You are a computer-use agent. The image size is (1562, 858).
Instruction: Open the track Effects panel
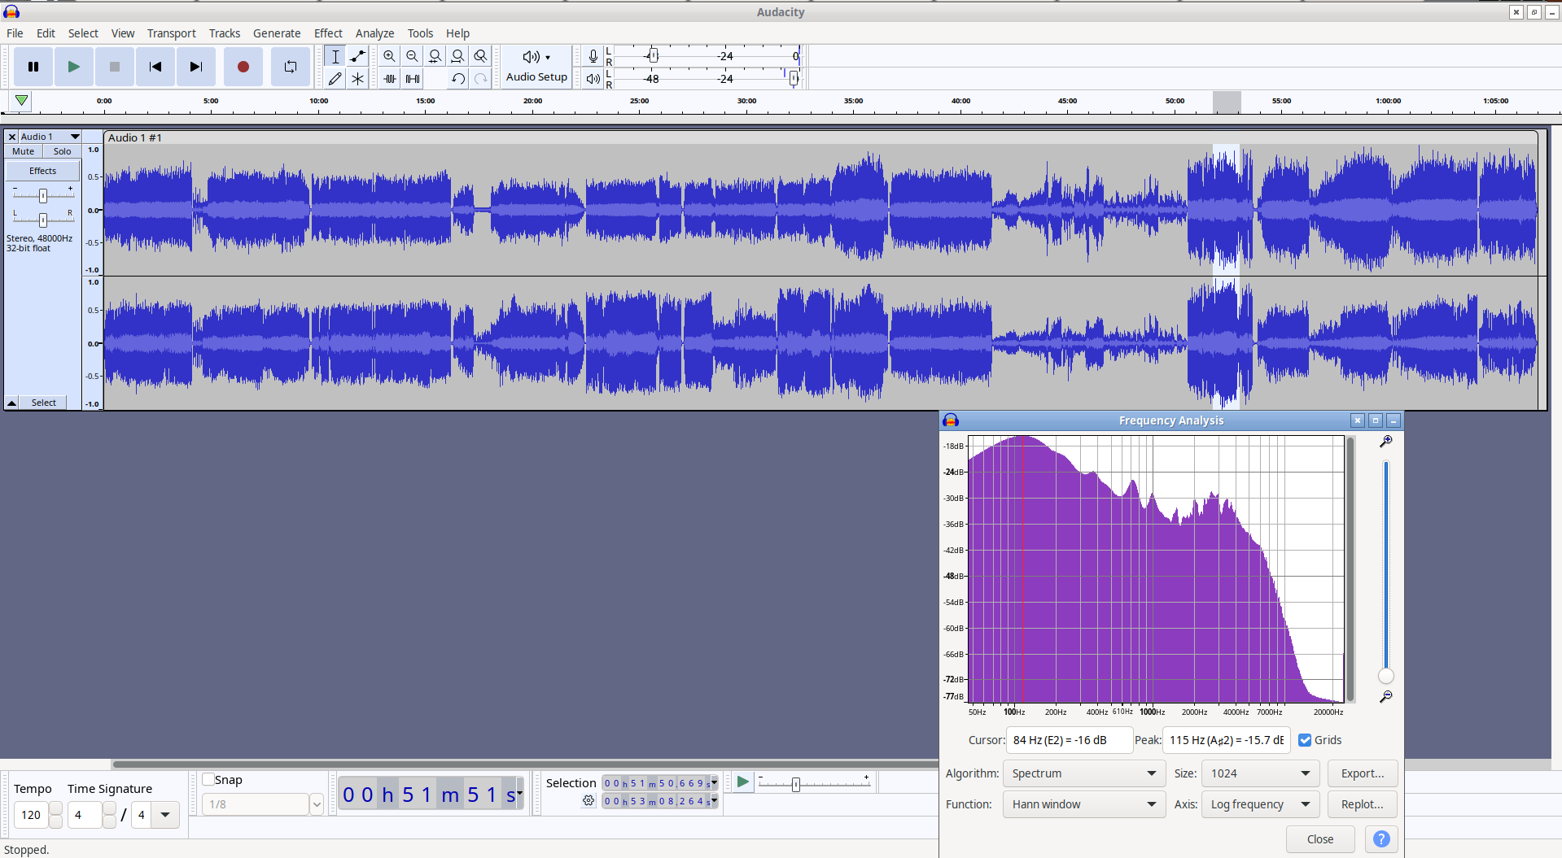pos(43,171)
